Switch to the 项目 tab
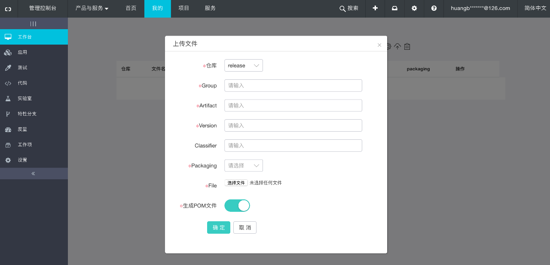 [184, 8]
